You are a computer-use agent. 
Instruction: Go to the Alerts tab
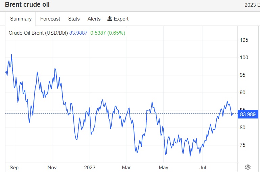click(94, 19)
